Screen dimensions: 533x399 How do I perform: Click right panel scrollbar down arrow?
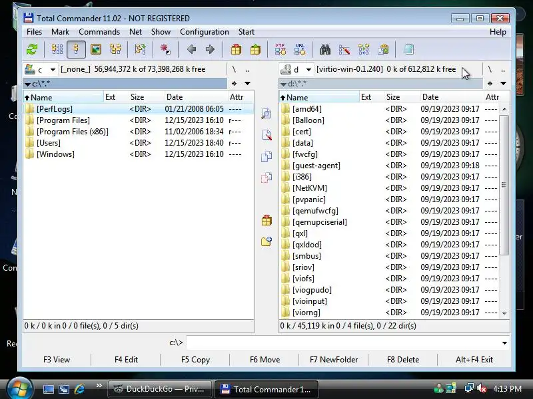click(x=504, y=313)
